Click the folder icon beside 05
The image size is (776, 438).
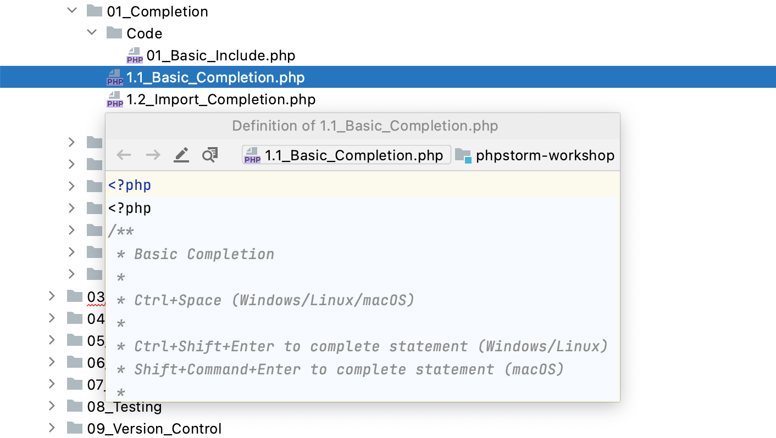click(x=75, y=340)
